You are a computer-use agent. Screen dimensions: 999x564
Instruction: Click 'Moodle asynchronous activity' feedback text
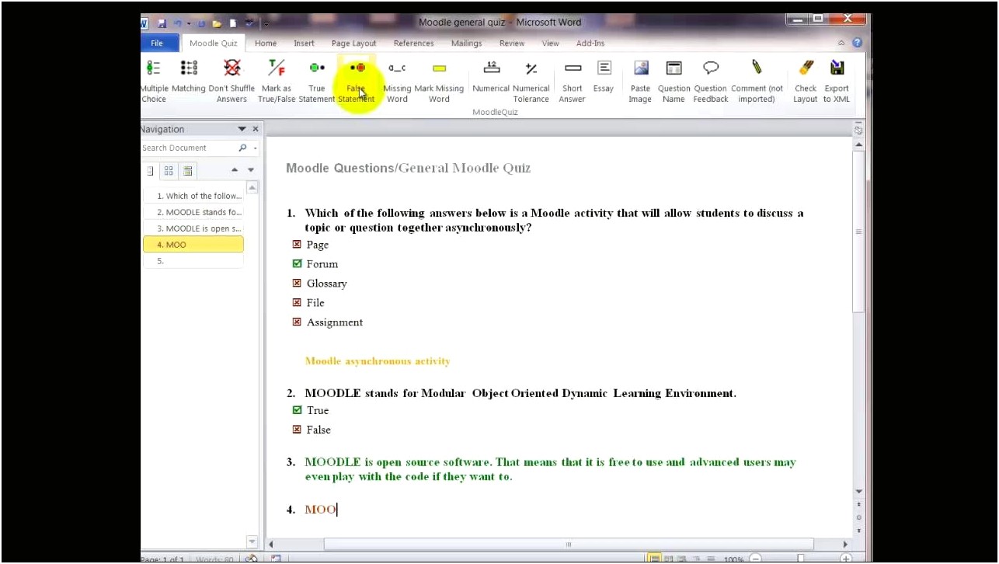point(378,361)
